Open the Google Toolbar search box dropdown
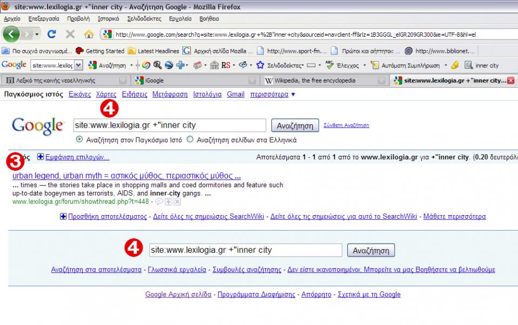Viewport: 518px width, 325px height. click(x=78, y=65)
